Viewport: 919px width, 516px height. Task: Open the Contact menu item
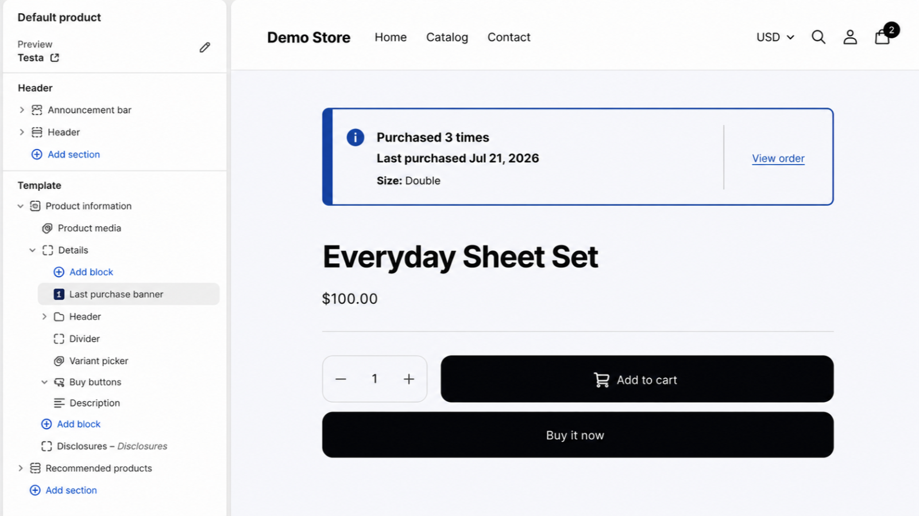pos(509,37)
